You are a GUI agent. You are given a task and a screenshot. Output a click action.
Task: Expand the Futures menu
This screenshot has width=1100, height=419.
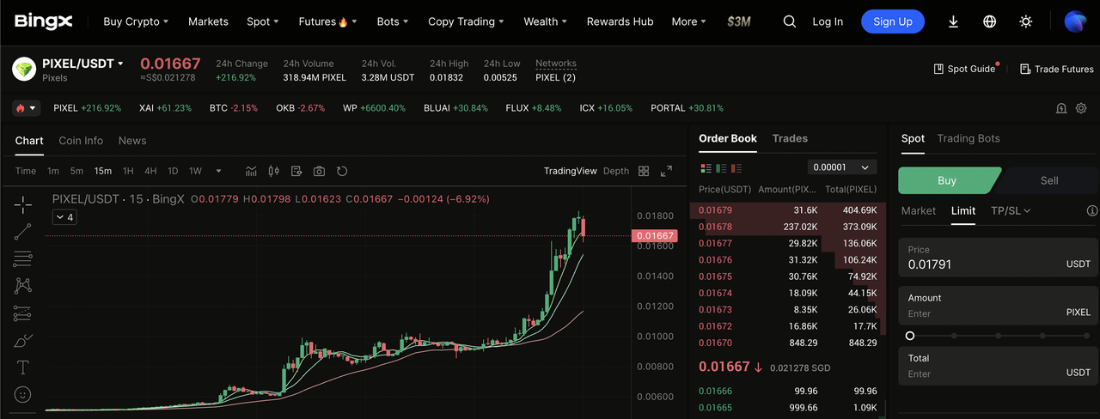328,21
